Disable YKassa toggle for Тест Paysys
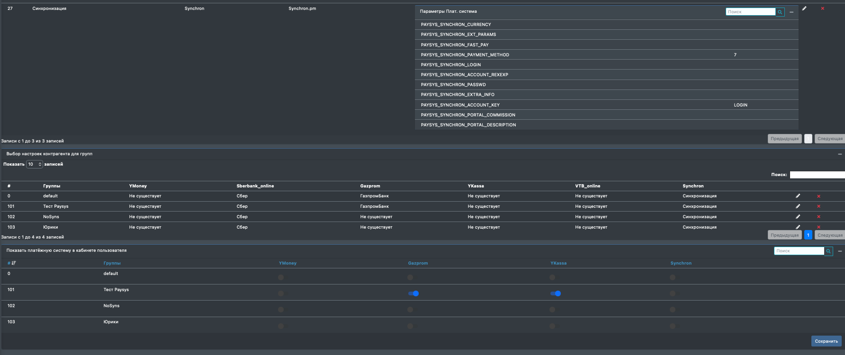Screen dimensions: 845x355 [556, 293]
